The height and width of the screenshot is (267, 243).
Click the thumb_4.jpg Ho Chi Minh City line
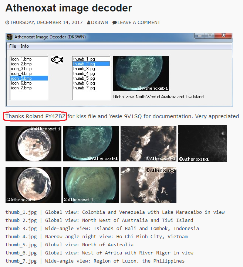(x=97, y=236)
